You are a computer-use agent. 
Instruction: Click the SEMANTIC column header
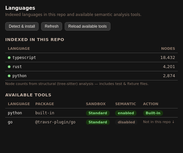(x=125, y=104)
